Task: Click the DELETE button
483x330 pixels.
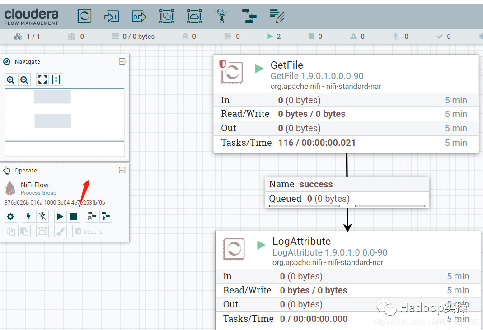Action: (89, 231)
